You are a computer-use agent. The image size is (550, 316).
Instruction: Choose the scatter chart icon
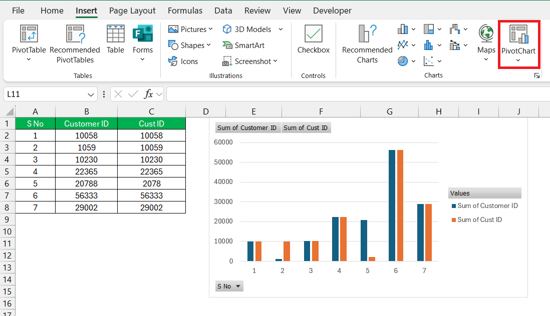coord(429,61)
